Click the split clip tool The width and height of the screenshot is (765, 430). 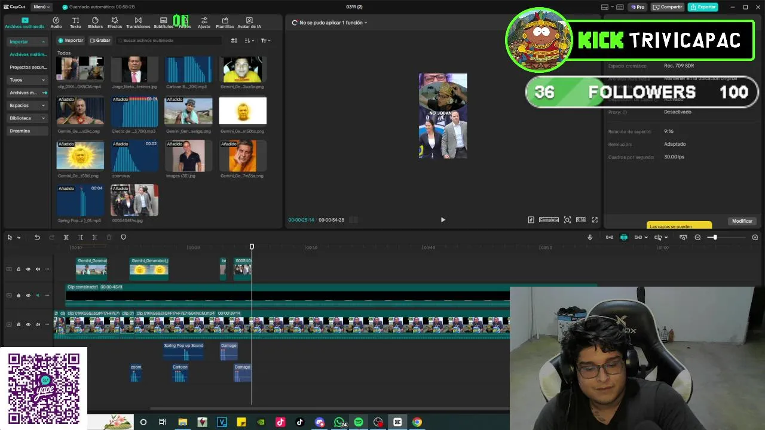[x=66, y=237]
